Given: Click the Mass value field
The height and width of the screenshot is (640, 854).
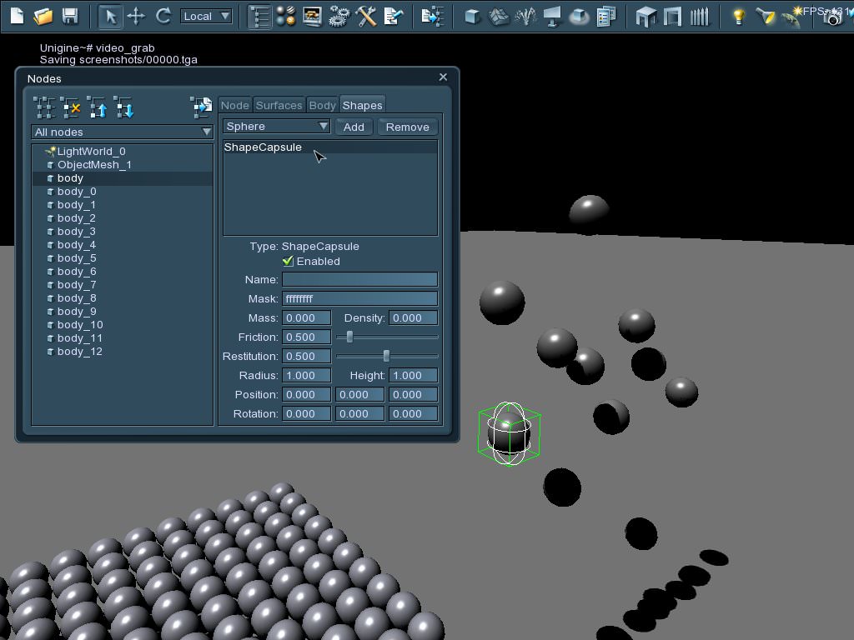Looking at the screenshot, I should (x=306, y=317).
